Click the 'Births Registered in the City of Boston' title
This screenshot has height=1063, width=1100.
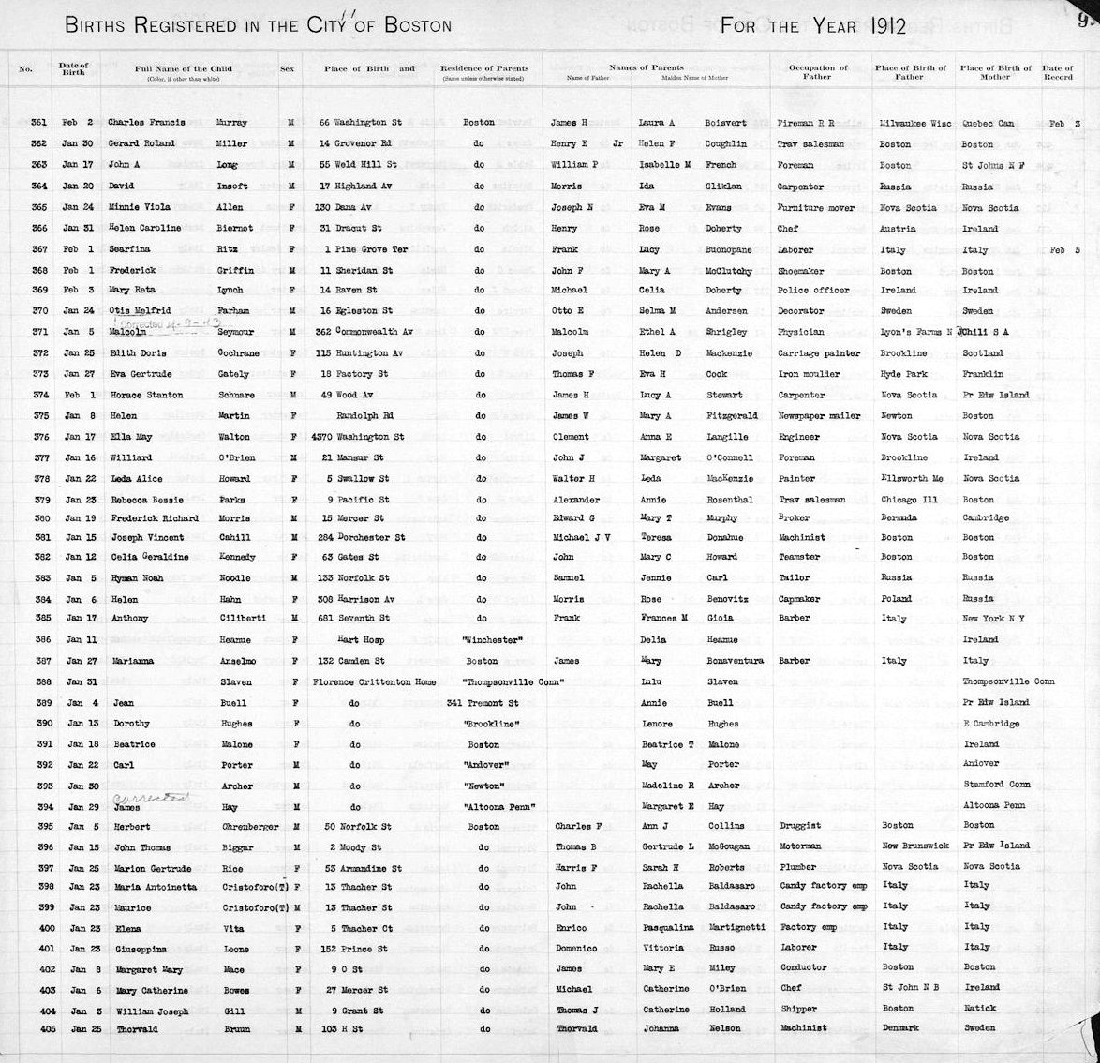click(258, 25)
